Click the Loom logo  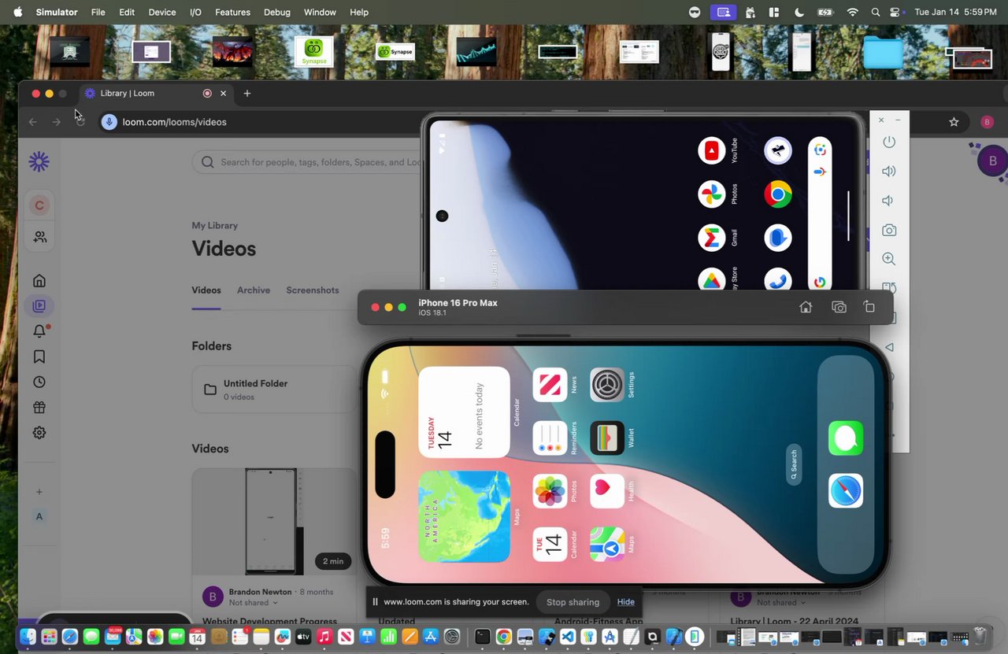pos(39,162)
